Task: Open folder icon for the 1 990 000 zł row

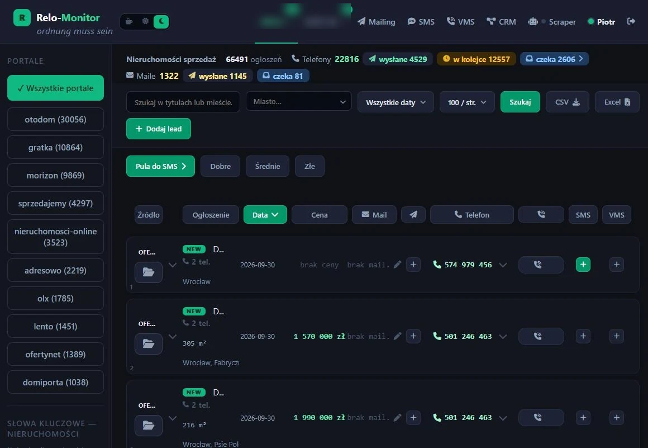Action: click(149, 425)
